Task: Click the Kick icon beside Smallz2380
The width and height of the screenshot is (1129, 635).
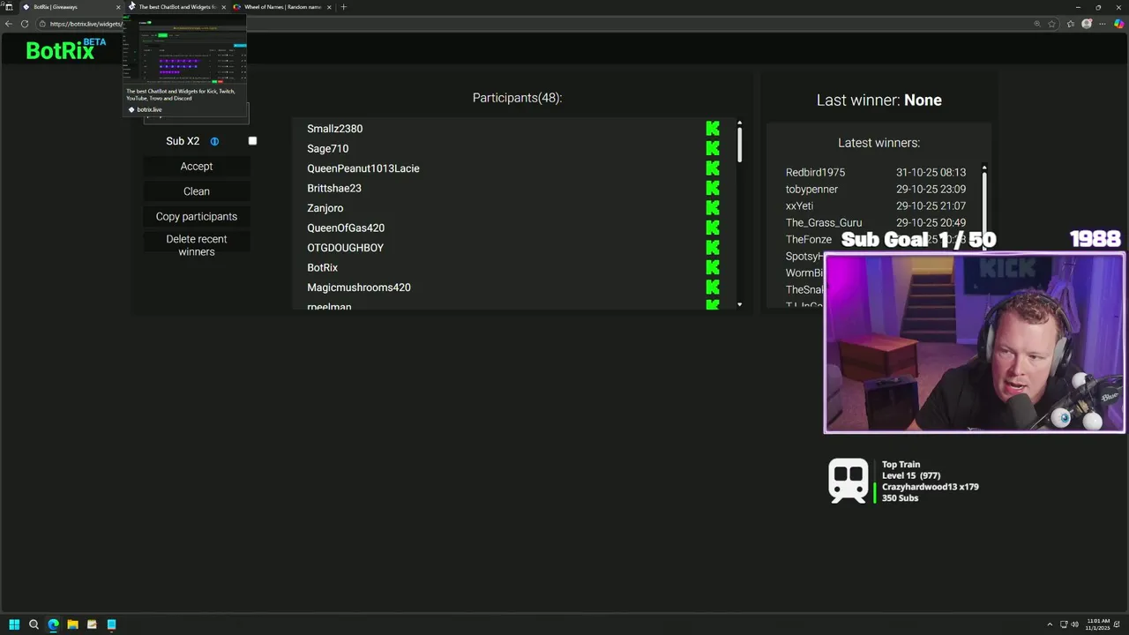Action: coord(713,129)
